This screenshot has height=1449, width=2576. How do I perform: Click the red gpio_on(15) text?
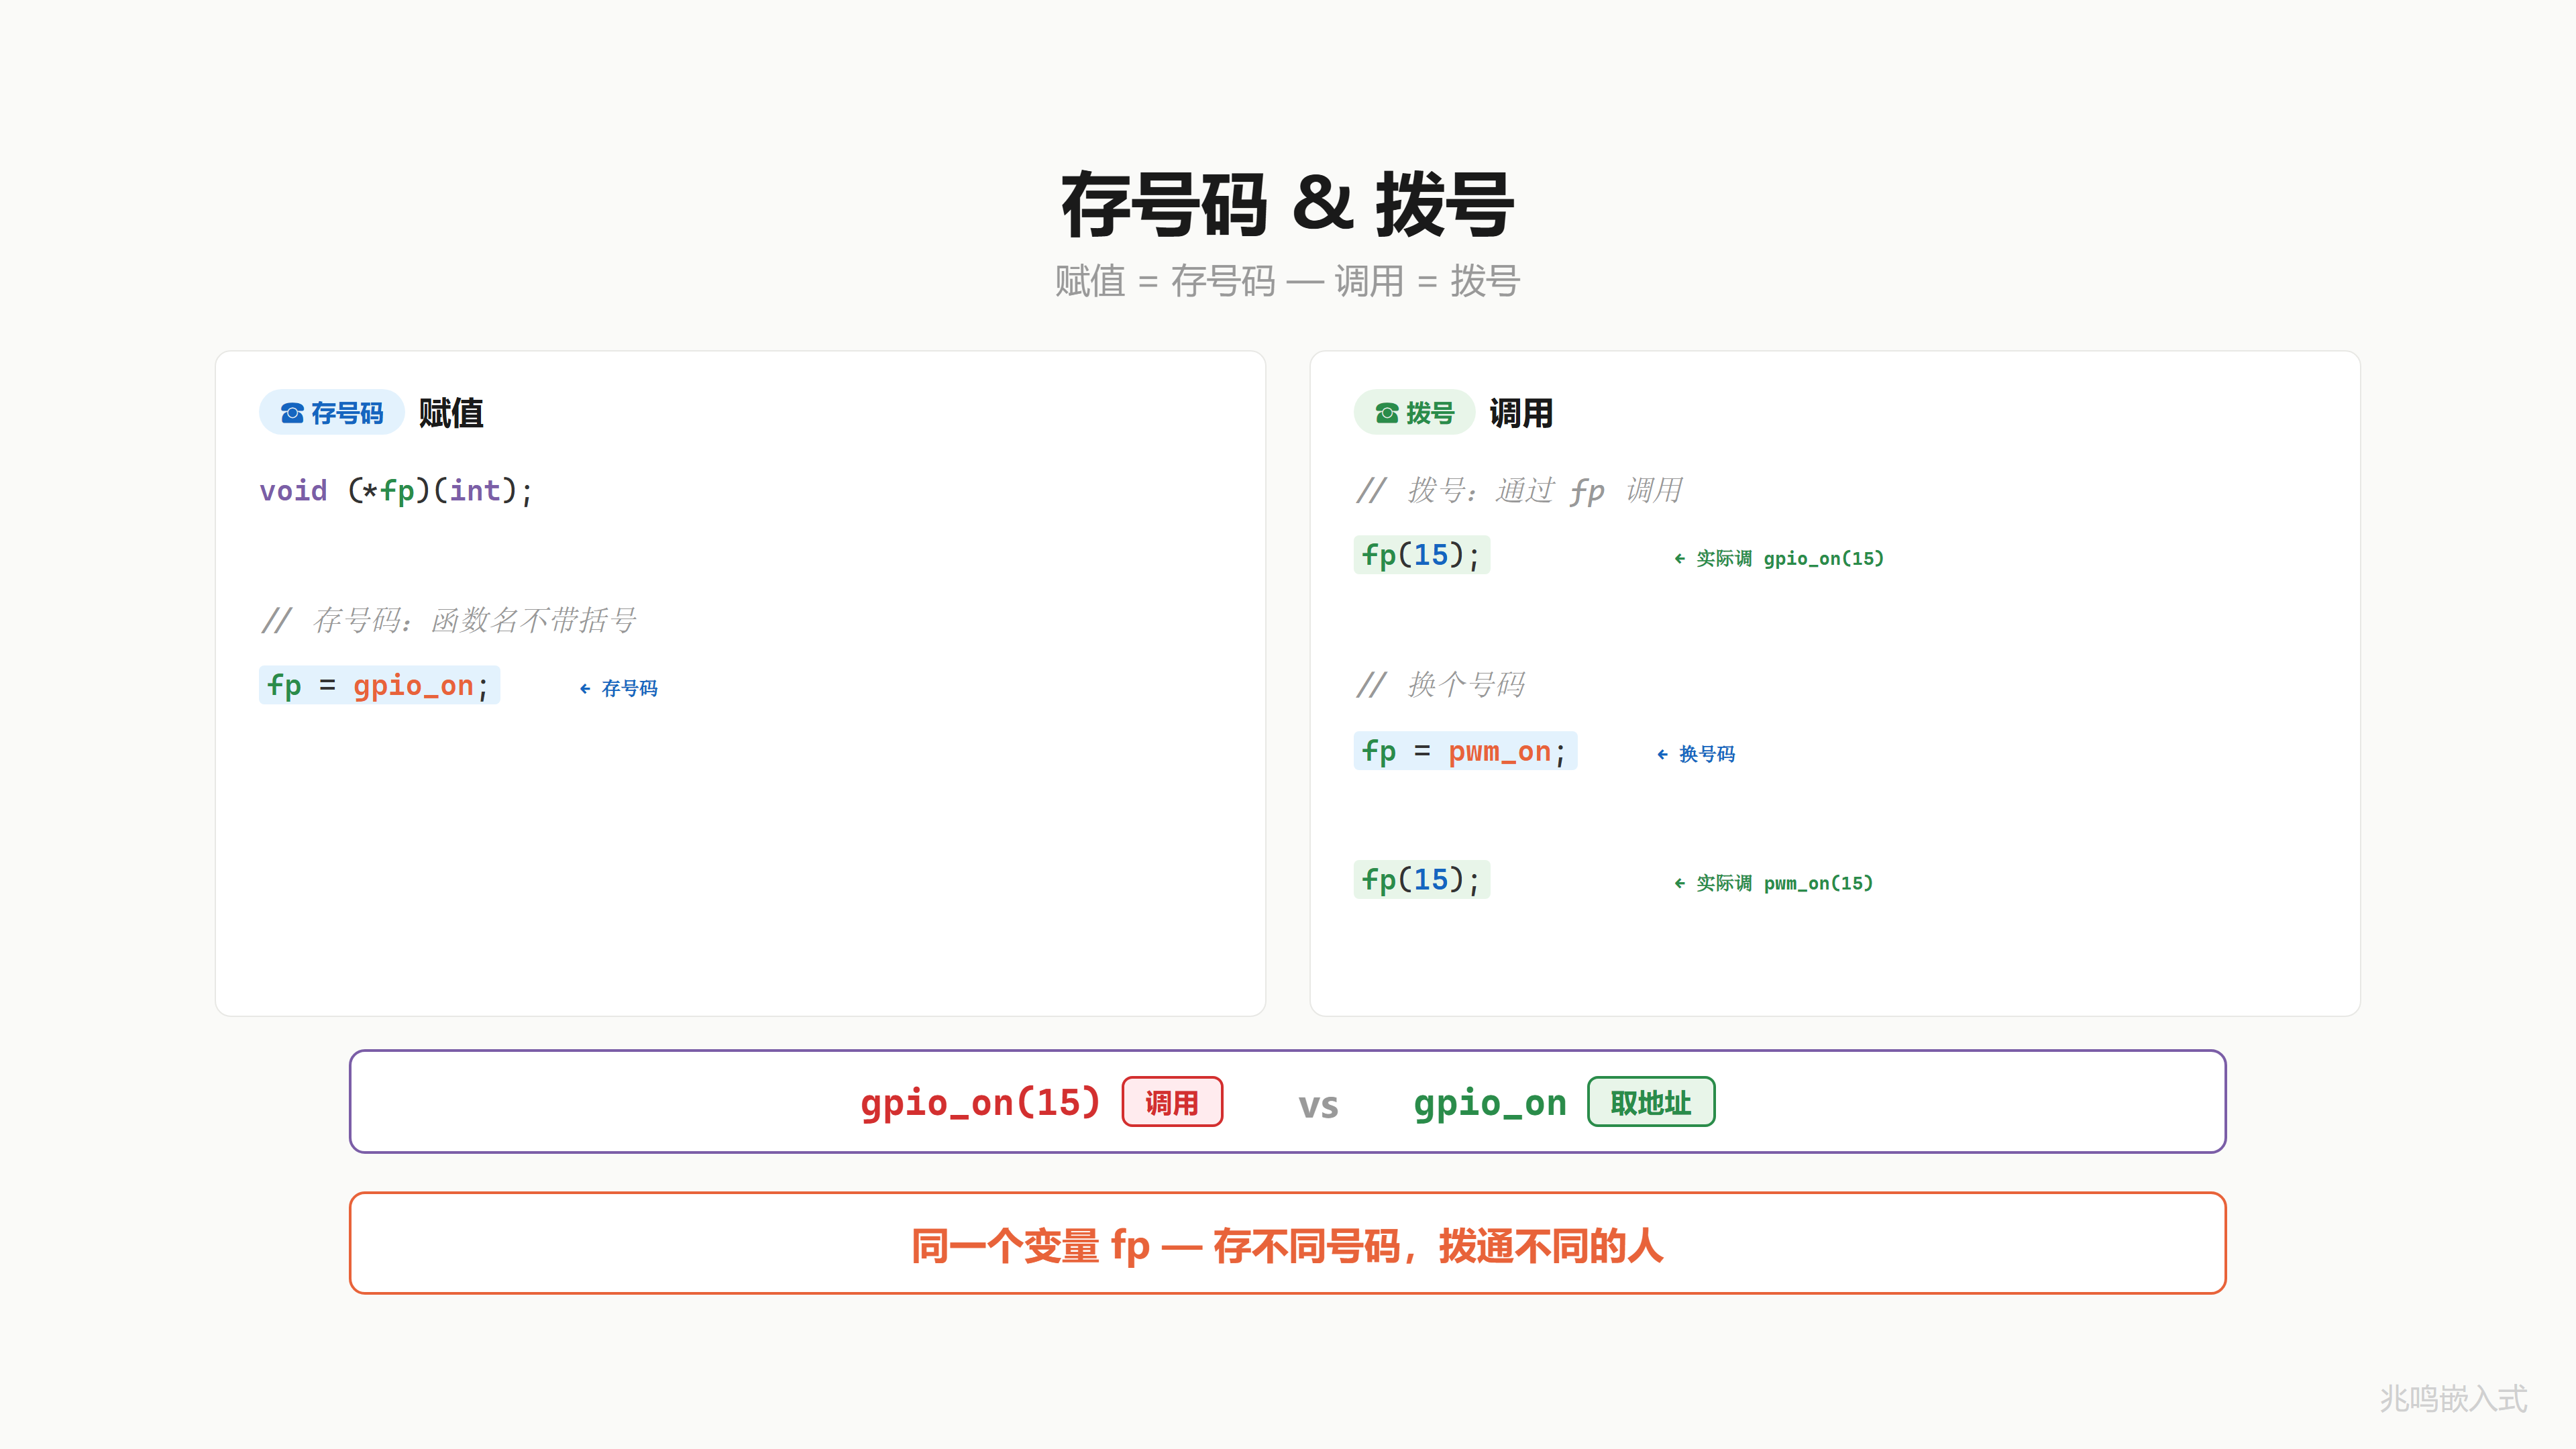[980, 1103]
